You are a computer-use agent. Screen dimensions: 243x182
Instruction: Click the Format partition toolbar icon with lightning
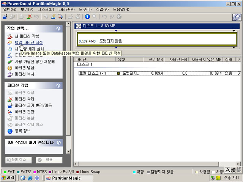pyautogui.click(x=53, y=17)
